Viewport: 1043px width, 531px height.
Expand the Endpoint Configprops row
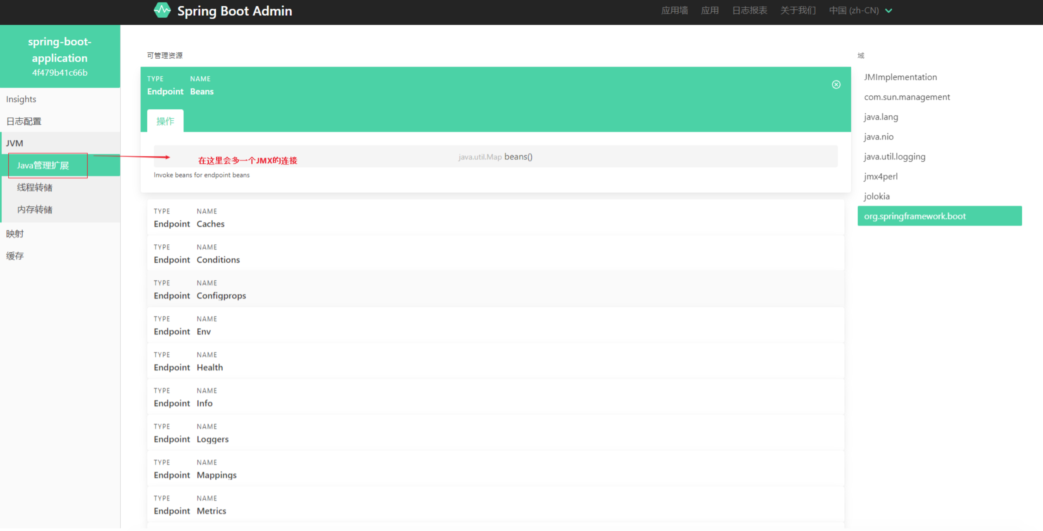(x=495, y=289)
